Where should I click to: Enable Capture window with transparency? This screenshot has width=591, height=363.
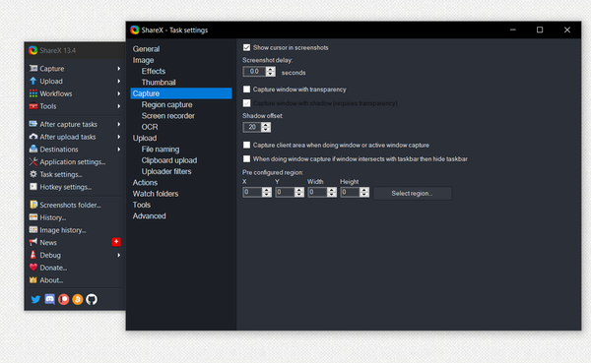(246, 90)
